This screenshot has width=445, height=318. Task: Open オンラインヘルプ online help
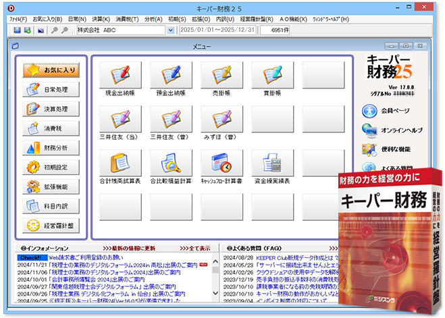point(392,130)
